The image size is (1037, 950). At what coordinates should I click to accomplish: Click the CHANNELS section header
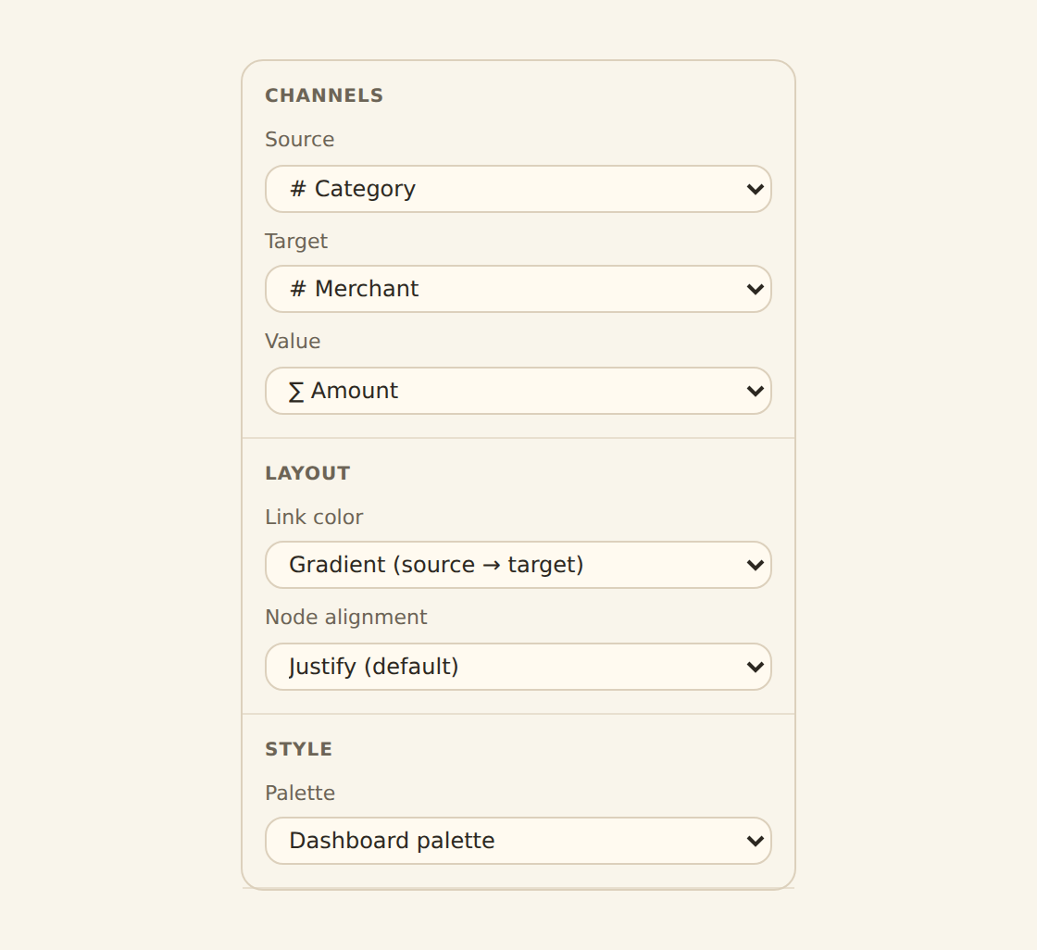point(324,95)
